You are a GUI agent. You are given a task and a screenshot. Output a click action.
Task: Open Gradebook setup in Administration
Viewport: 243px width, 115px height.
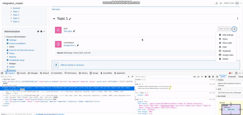coord(17,60)
